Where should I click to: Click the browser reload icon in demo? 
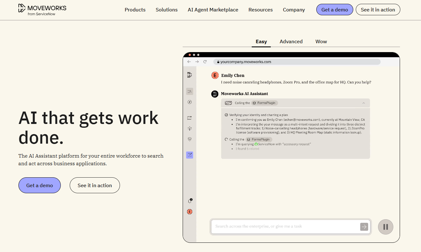tap(205, 62)
